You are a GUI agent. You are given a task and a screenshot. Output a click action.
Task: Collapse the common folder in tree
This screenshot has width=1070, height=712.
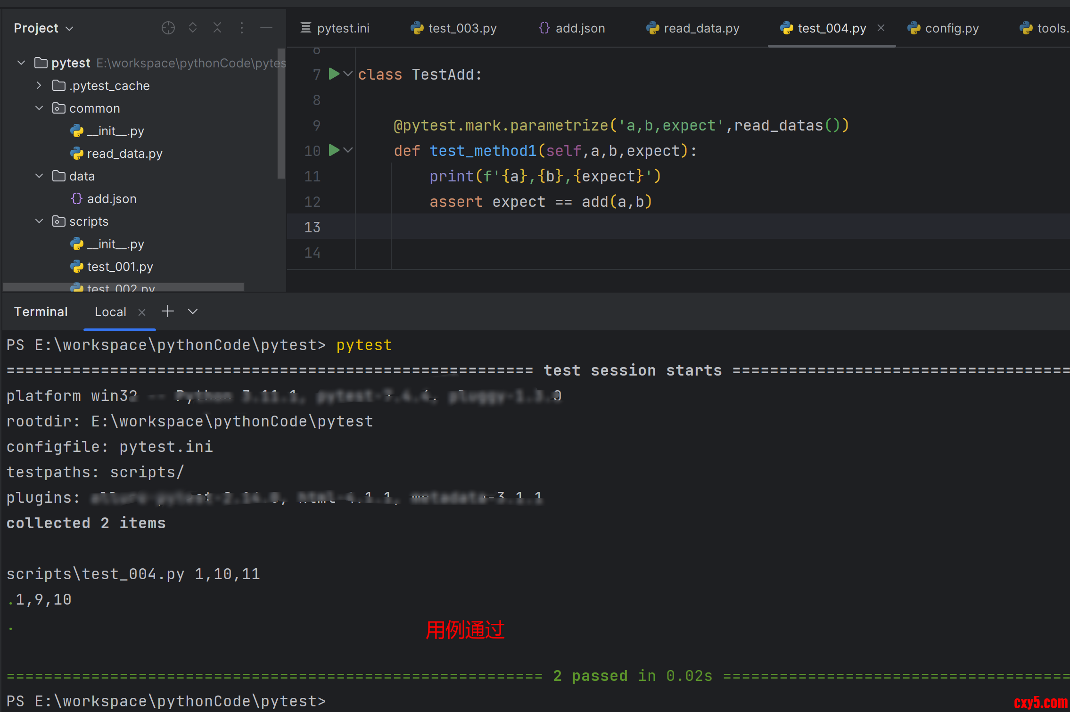click(x=39, y=108)
